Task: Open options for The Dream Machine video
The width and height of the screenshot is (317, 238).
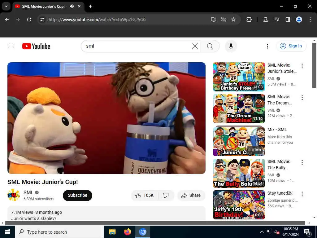Action: [302, 98]
